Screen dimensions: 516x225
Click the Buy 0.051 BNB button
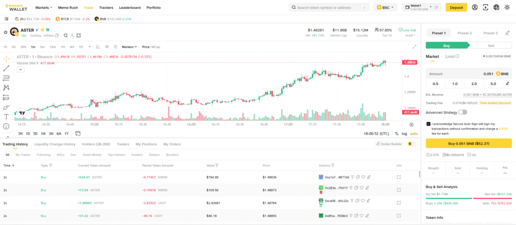(469, 144)
